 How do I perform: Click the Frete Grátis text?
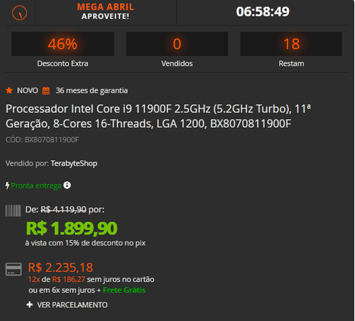pyautogui.click(x=124, y=290)
